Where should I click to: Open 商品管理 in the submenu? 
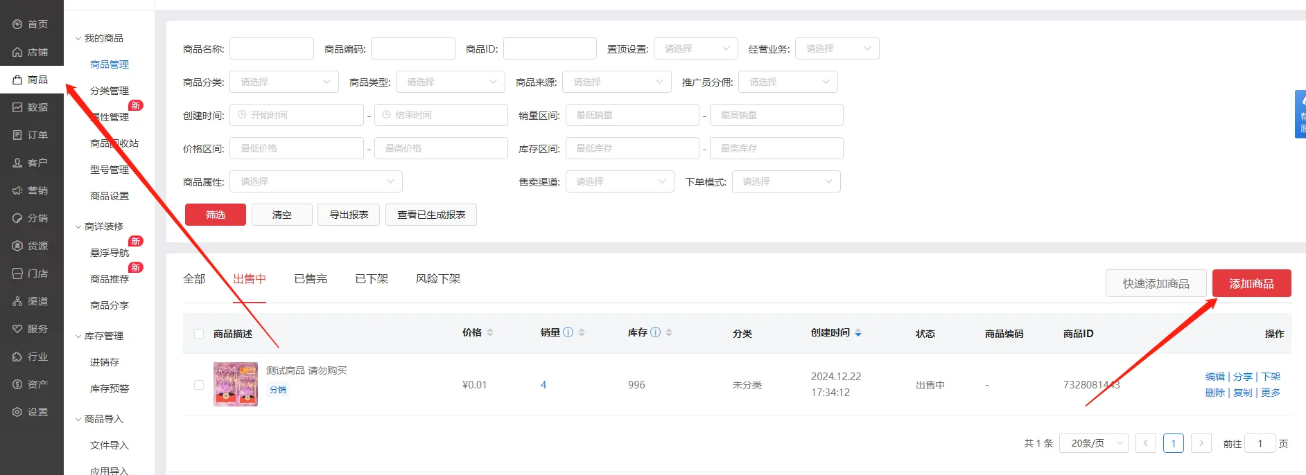[110, 64]
